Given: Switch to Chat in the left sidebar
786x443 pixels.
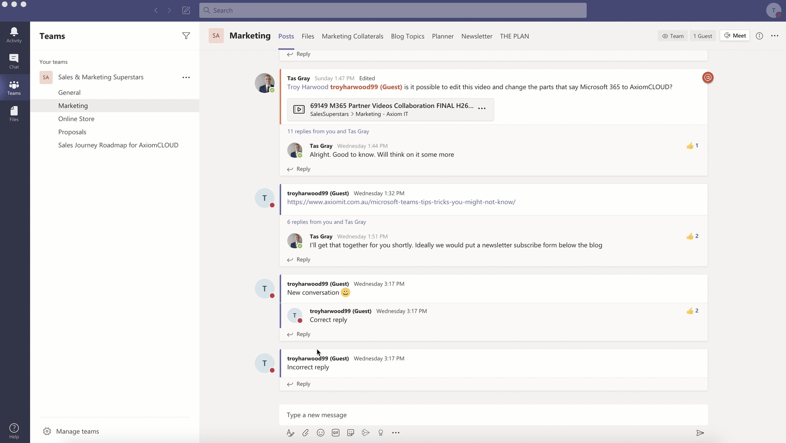Looking at the screenshot, I should coord(14,61).
